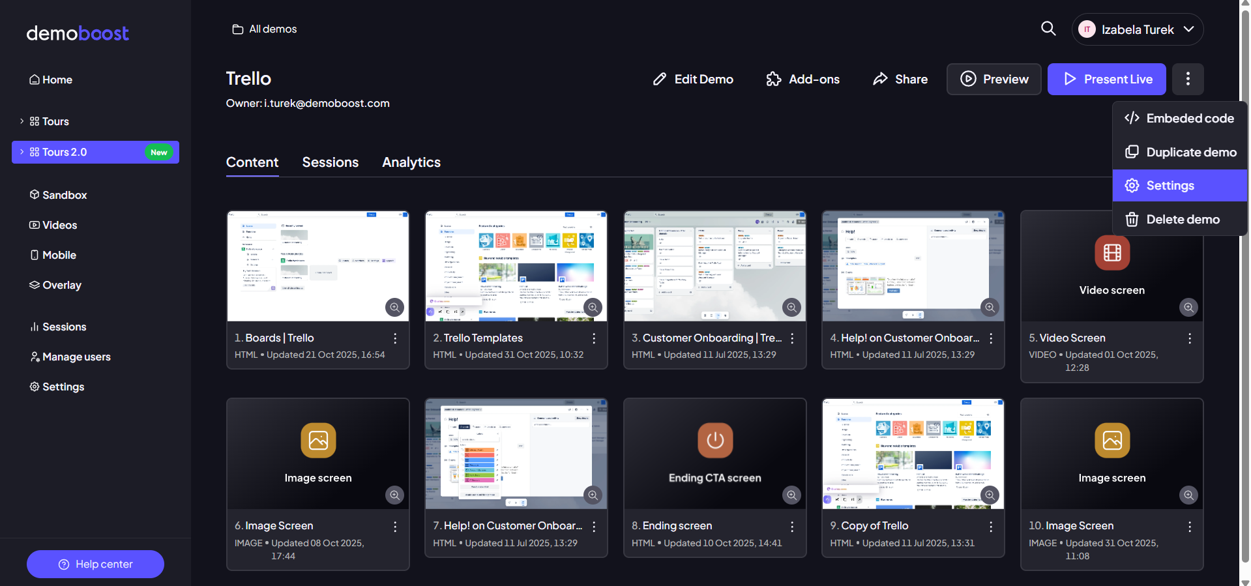Select Embeded code from menu
Screen dimensions: 1251x586
(1179, 118)
